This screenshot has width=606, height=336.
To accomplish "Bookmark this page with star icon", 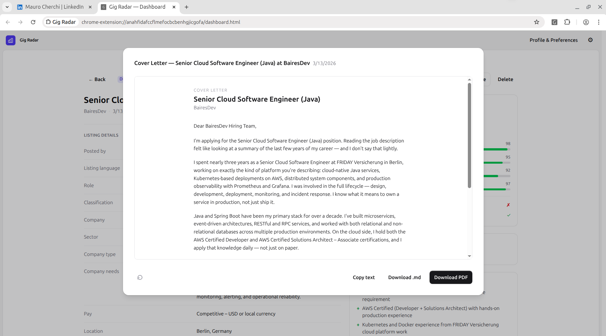I will (x=536, y=22).
